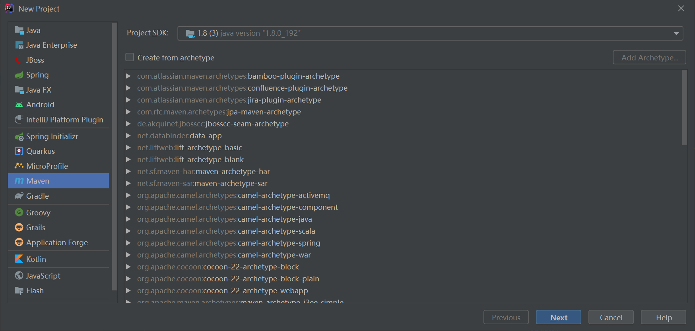
Task: Enable Create from archetype checkbox
Action: click(x=130, y=57)
